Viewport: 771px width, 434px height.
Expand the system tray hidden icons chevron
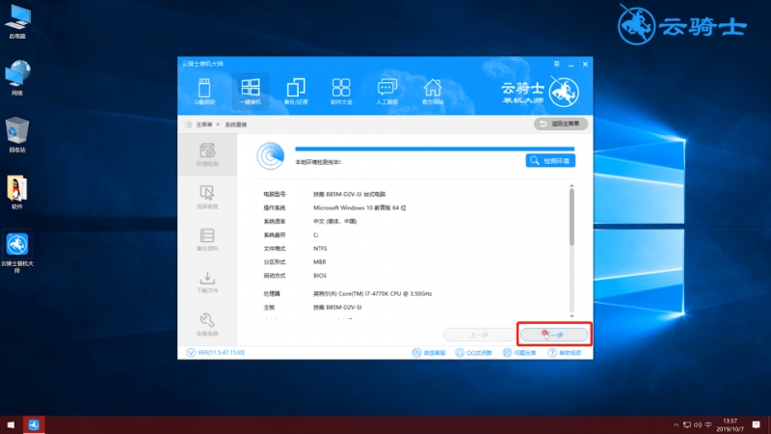coord(676,424)
